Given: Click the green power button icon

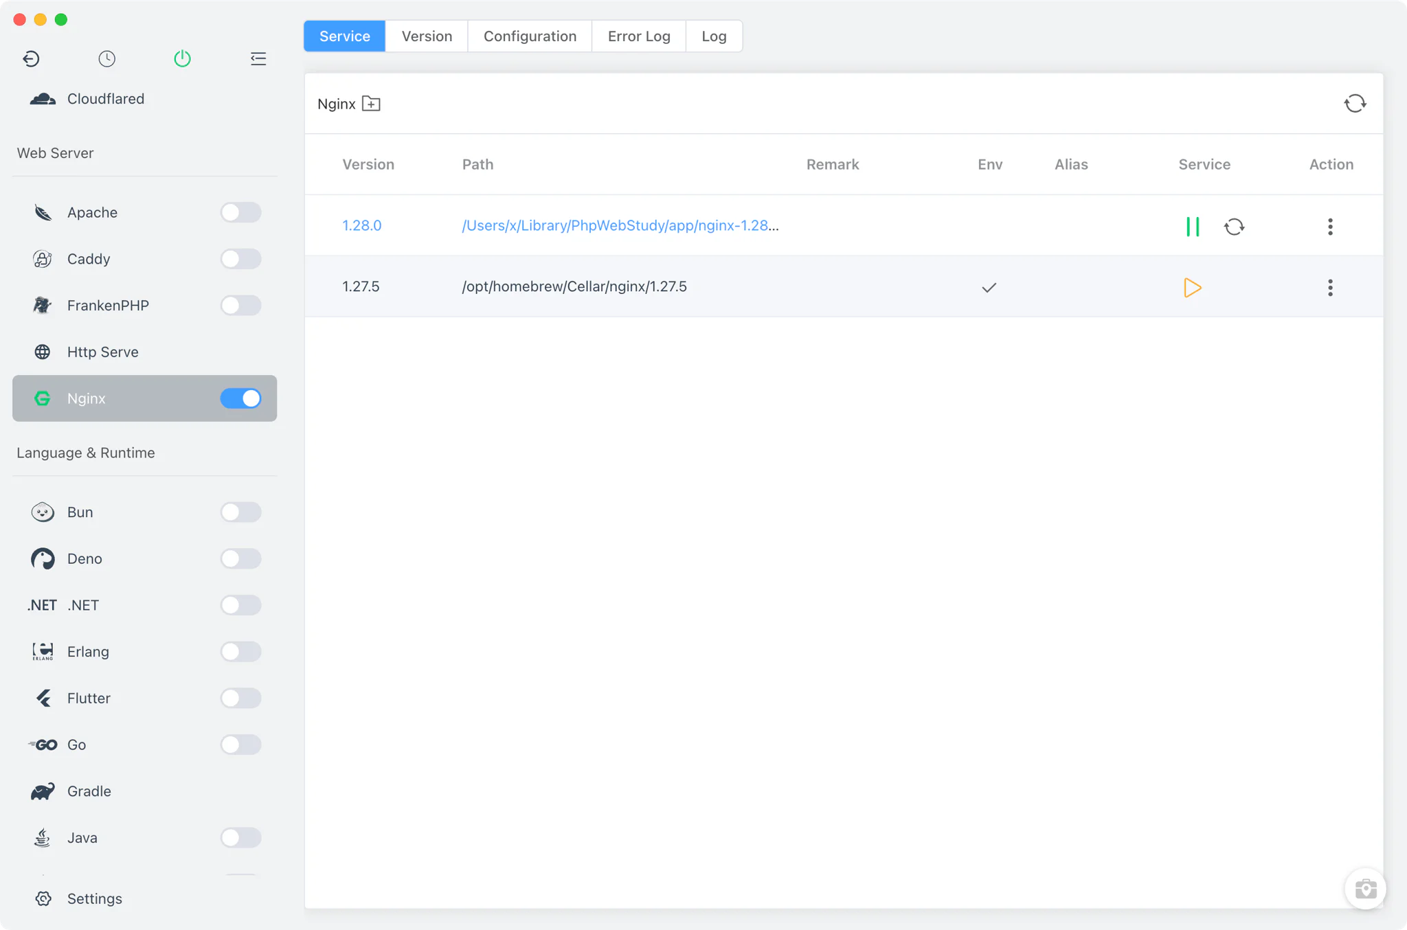Looking at the screenshot, I should [x=182, y=59].
